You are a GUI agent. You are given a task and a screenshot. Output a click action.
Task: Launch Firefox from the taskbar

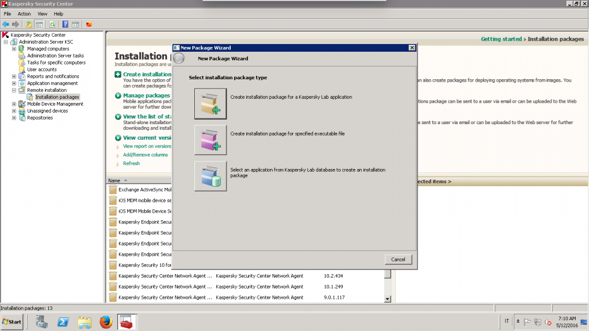click(x=106, y=322)
